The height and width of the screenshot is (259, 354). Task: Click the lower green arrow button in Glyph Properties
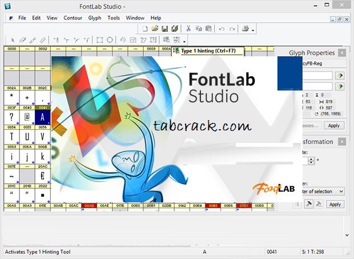point(340,87)
